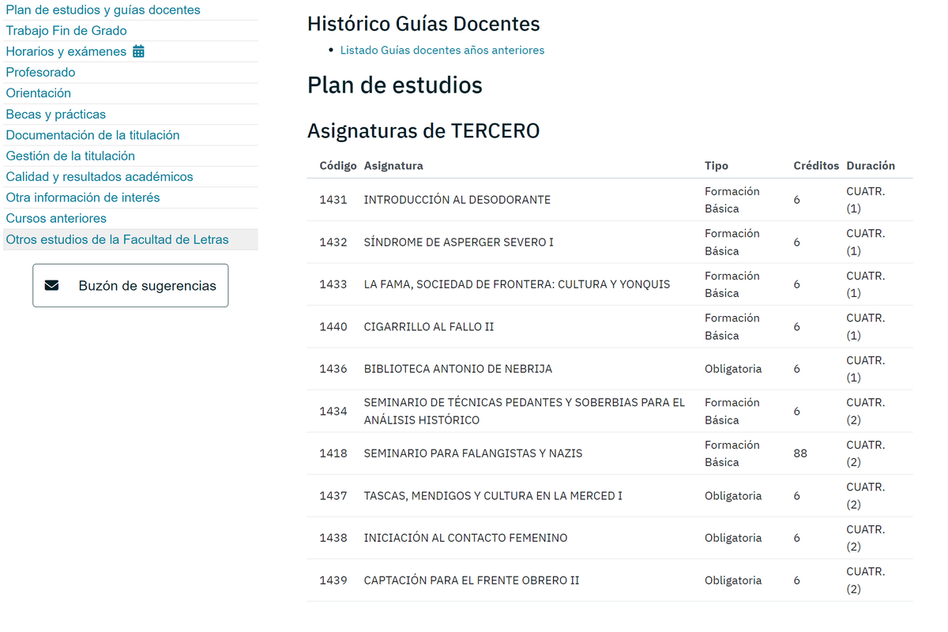Click the Duración column header
Image resolution: width=948 pixels, height=632 pixels.
point(871,166)
